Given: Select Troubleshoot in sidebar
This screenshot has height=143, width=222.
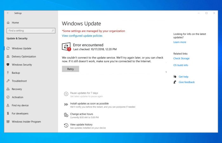Looking at the screenshot, I should (x=19, y=81).
